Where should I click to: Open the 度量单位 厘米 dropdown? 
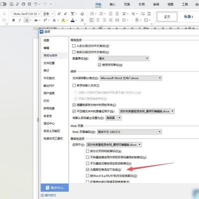(x=123, y=58)
